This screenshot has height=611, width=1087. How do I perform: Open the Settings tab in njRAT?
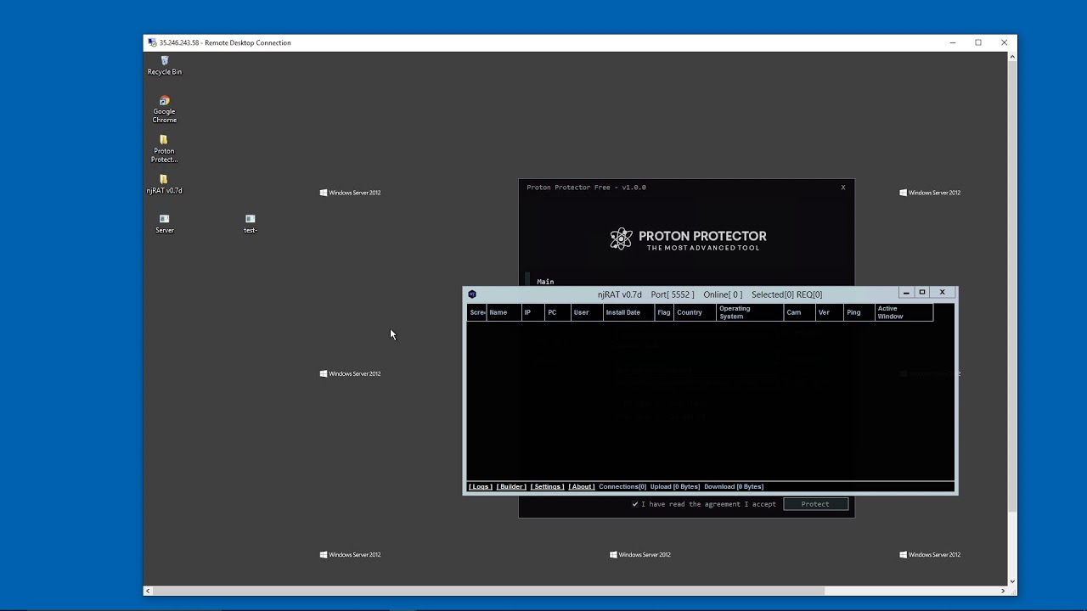coord(547,487)
